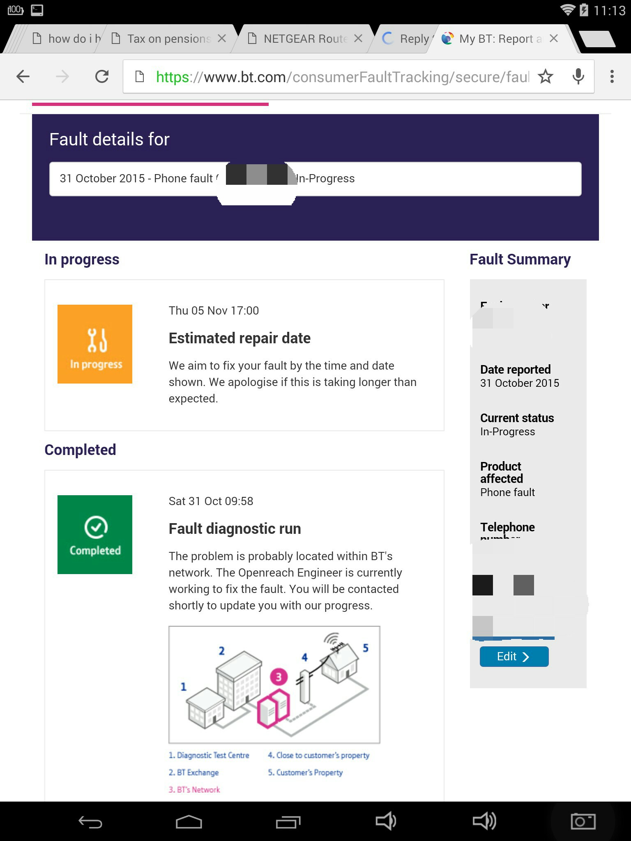631x841 pixels.
Task: Tap the browser back arrow
Action: pyautogui.click(x=23, y=76)
